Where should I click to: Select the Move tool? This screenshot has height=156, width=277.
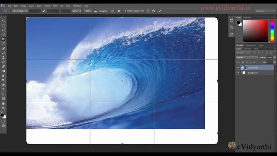click(x=3, y=21)
